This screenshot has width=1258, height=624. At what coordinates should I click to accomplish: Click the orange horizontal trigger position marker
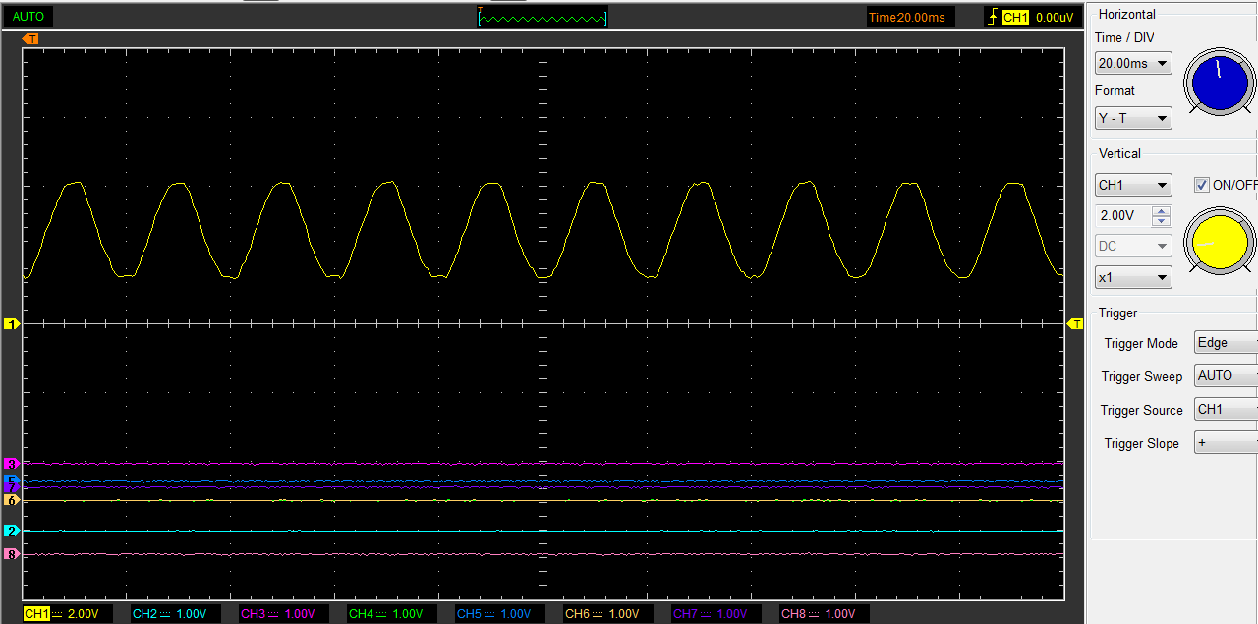(31, 38)
